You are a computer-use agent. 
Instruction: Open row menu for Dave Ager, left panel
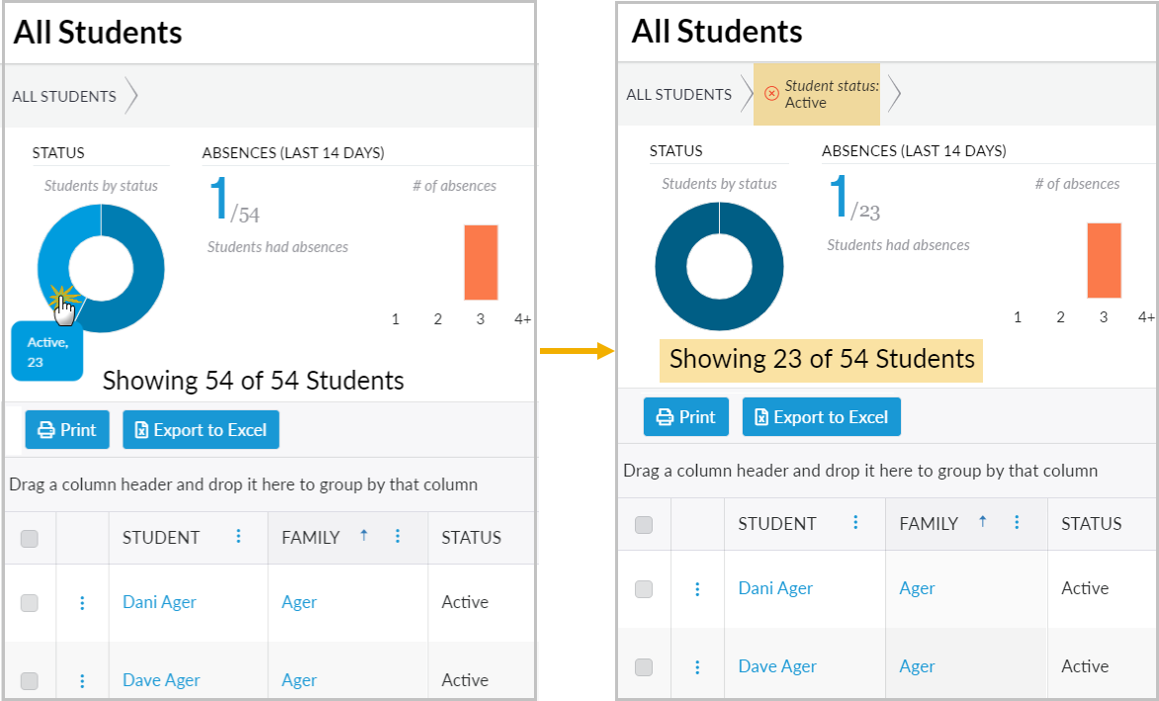[x=82, y=680]
